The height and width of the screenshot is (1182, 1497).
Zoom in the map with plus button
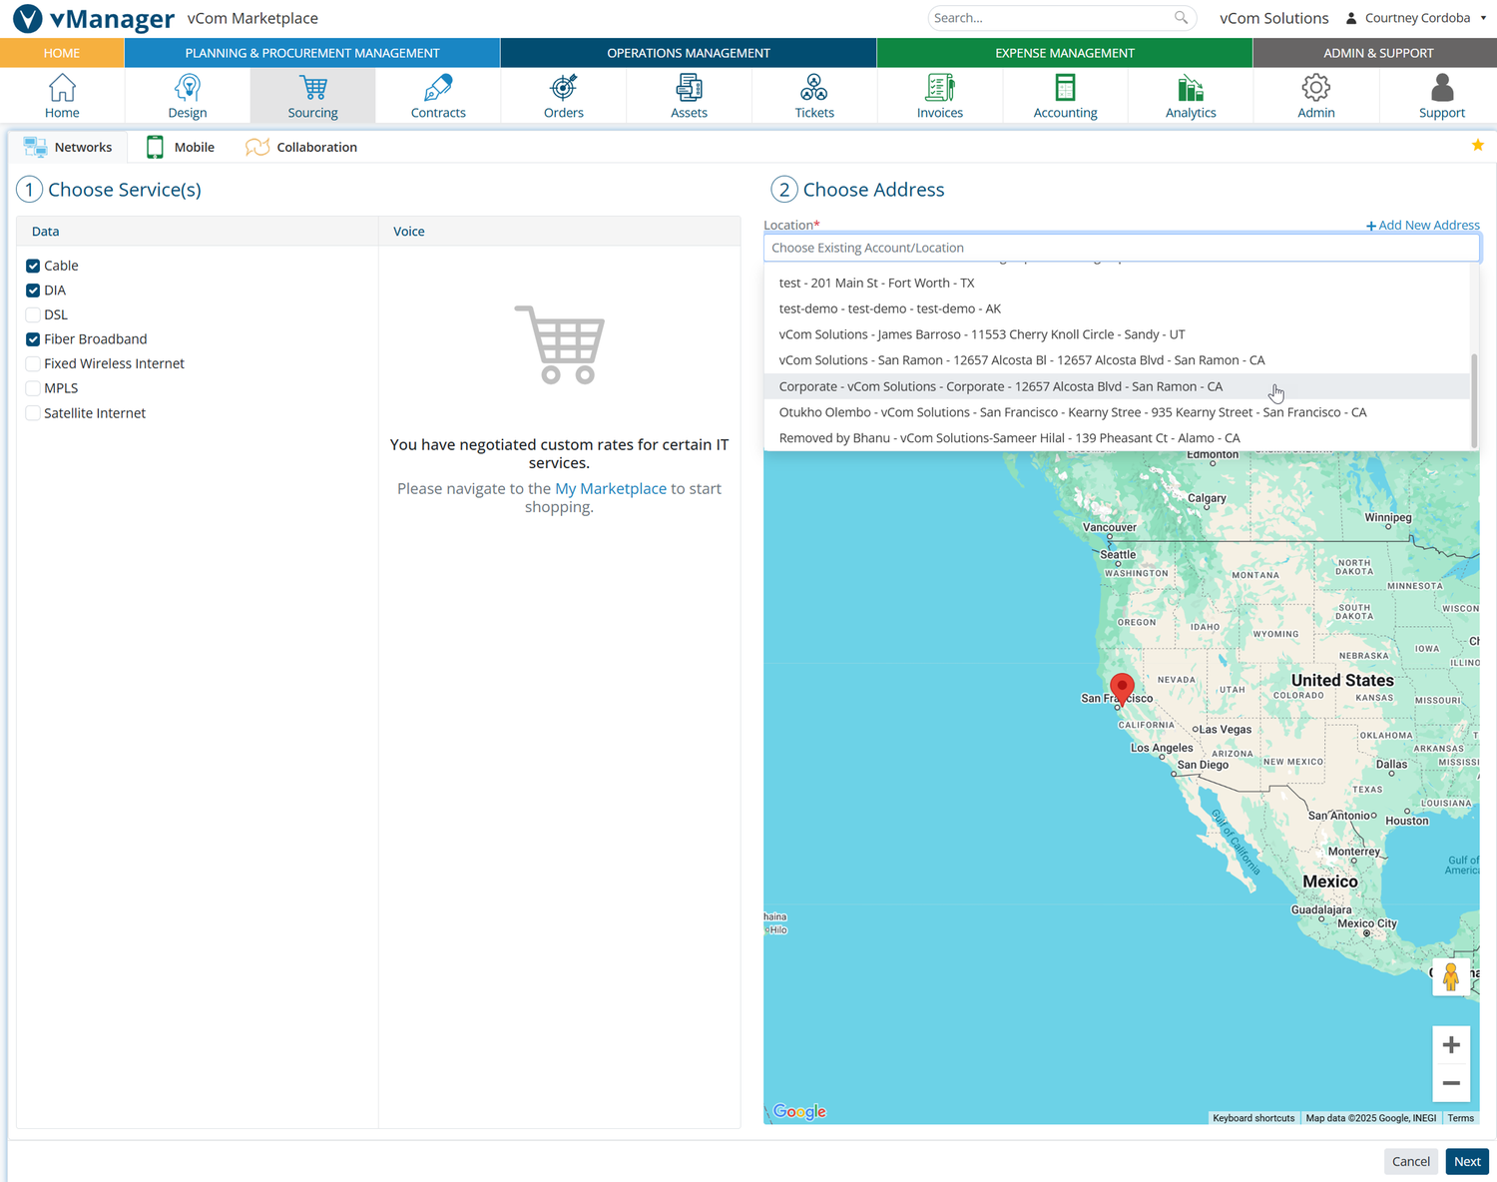click(x=1451, y=1045)
